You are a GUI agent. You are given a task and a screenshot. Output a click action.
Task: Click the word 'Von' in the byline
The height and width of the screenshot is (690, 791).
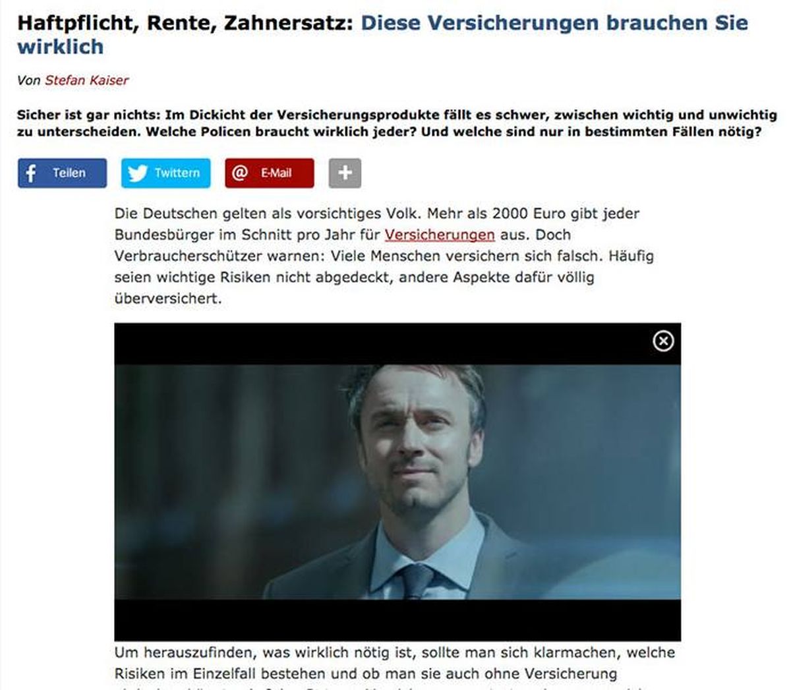point(29,80)
